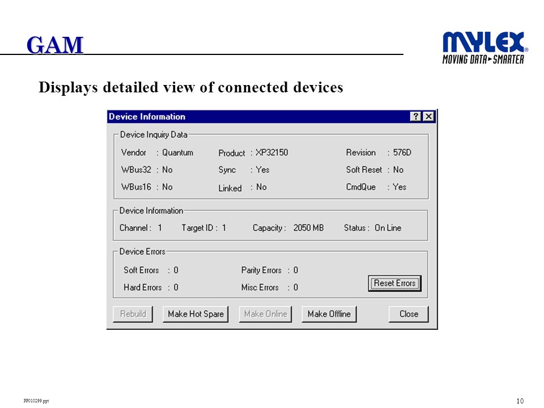Viewport: 544px width, 408px height.
Task: Click the greyed Make Online button
Action: (265, 314)
